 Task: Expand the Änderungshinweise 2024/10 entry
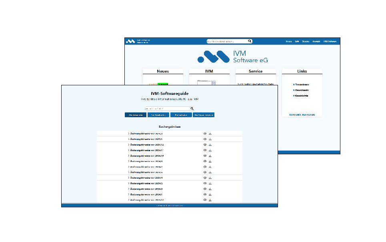128,156
